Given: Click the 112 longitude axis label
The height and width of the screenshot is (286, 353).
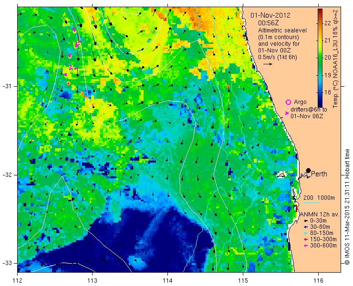Looking at the screenshot, I should tap(17, 280).
